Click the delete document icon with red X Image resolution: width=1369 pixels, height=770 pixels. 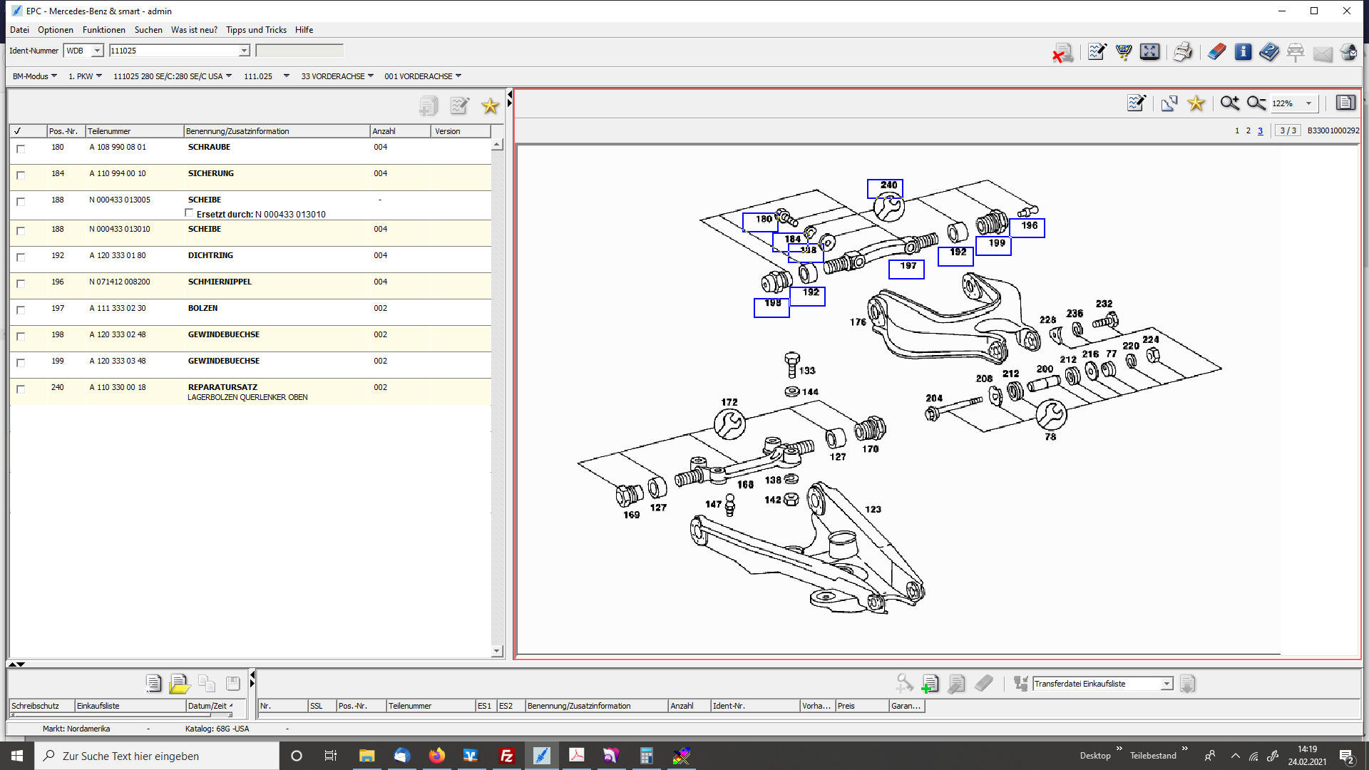[x=1062, y=53]
